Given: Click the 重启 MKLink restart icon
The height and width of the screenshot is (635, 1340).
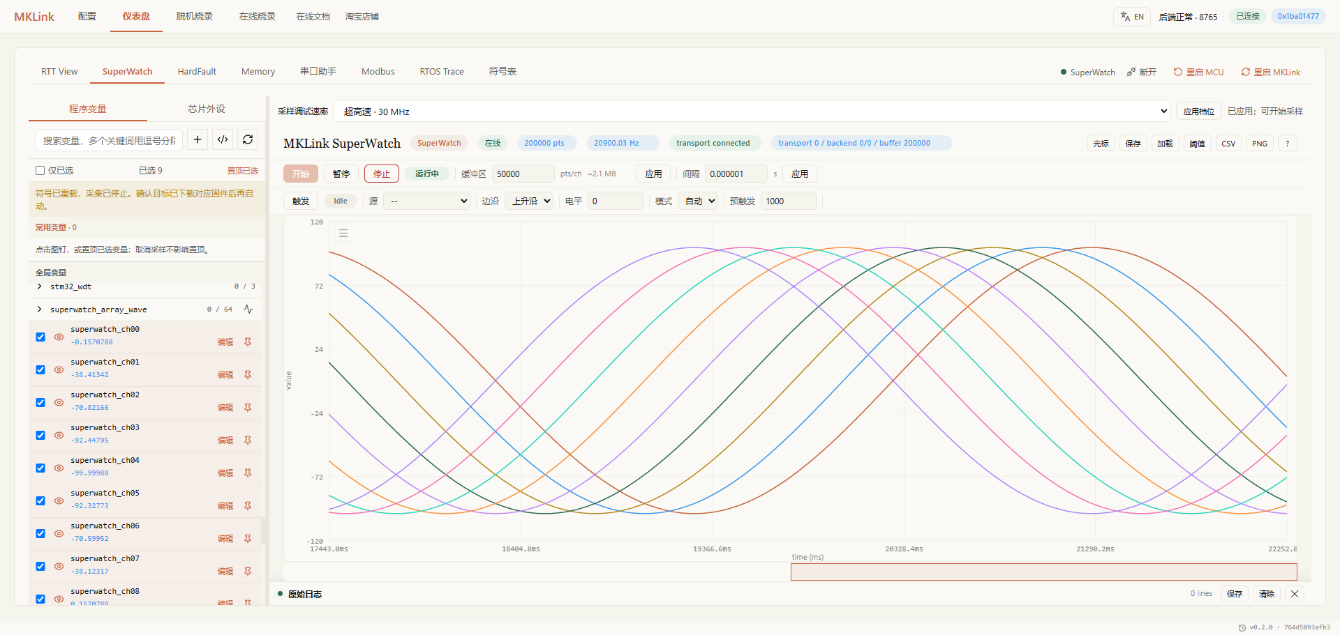Looking at the screenshot, I should point(1246,72).
